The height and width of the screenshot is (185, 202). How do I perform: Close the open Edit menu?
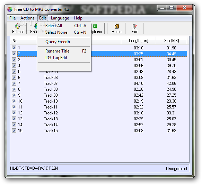coord(43,18)
